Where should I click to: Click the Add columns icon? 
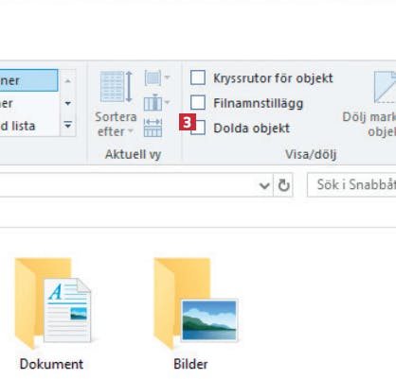click(156, 103)
